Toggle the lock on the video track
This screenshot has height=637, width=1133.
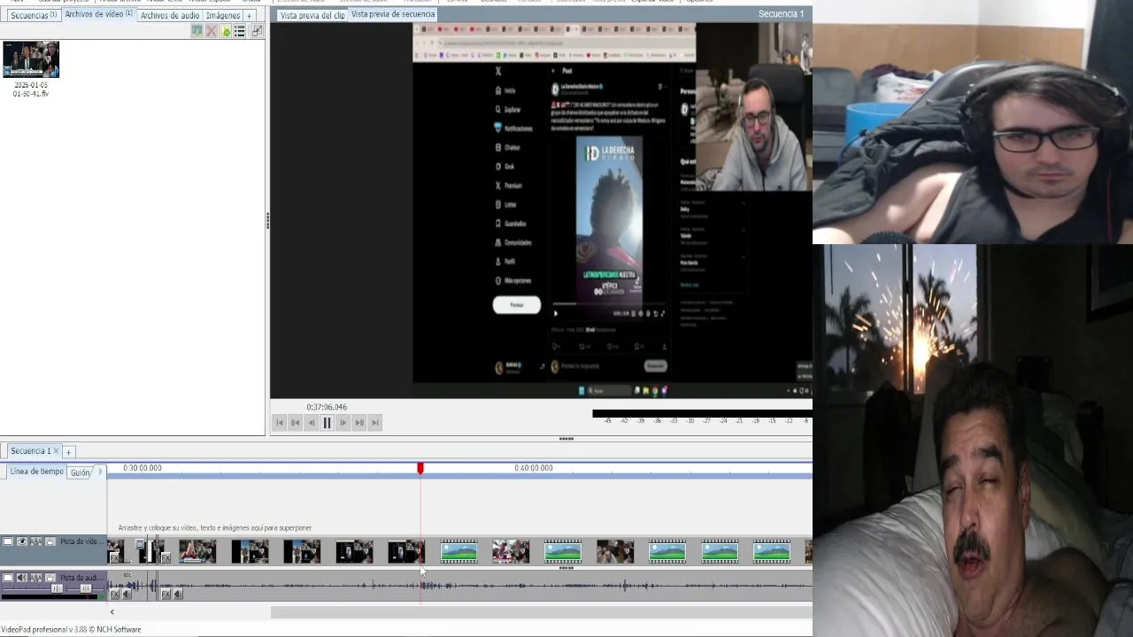[x=50, y=541]
